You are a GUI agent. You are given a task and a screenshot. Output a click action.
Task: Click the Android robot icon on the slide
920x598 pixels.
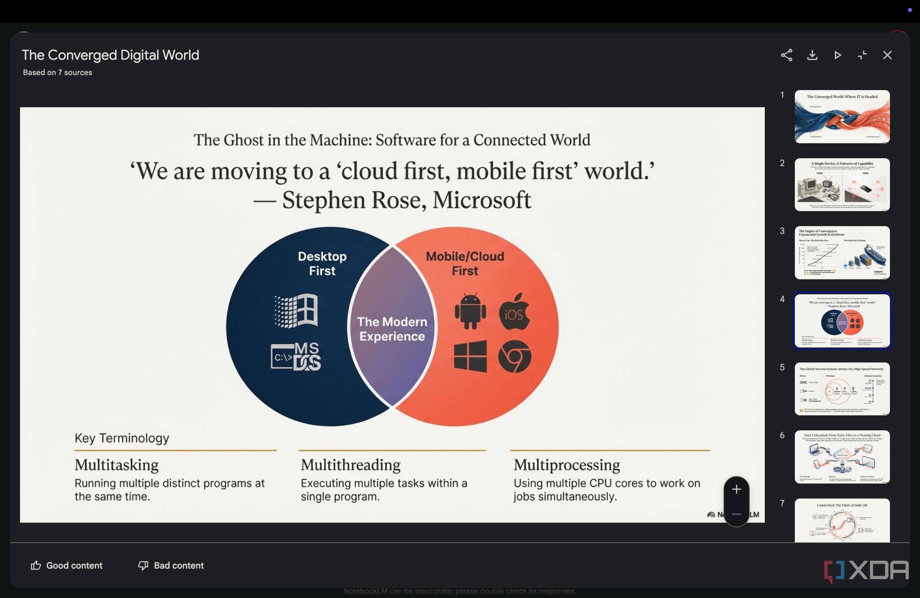[x=470, y=312]
